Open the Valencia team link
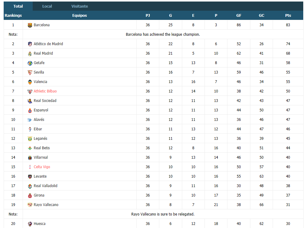Viewport: 306px width, 228px height. pyautogui.click(x=40, y=82)
